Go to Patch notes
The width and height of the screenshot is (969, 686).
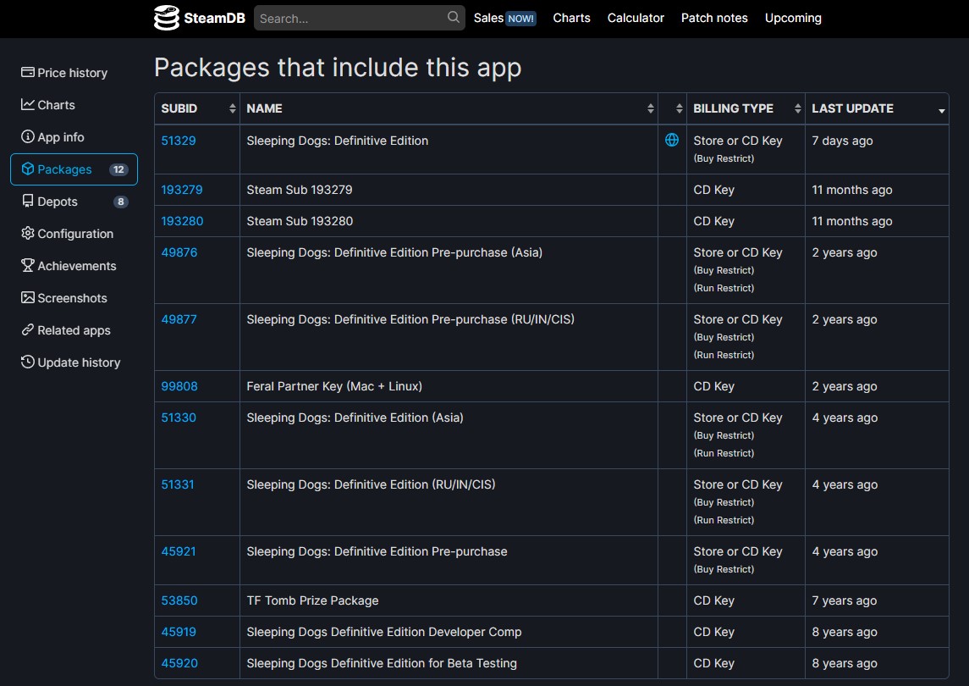click(713, 18)
